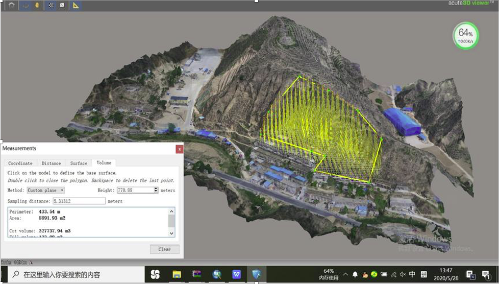The image size is (499, 284).
Task: Click the 64% floating performance widget
Action: tap(466, 36)
